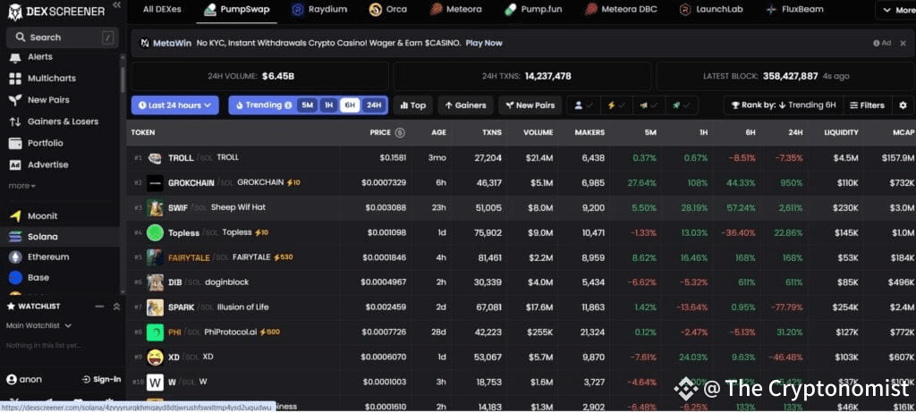Expand watchlist panel with up chevrons
Image resolution: width=916 pixels, height=412 pixels.
(116, 307)
